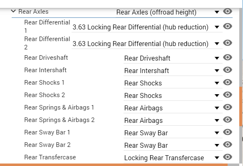The height and width of the screenshot is (166, 243).
Task: Open Locking Rear Transfercase dropdown
Action: [173, 158]
